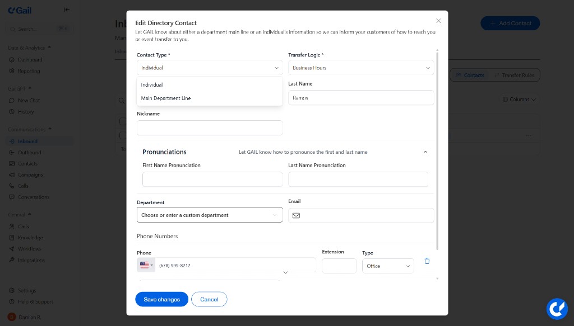Start a New Chat in GailGPT

pyautogui.click(x=26, y=100)
